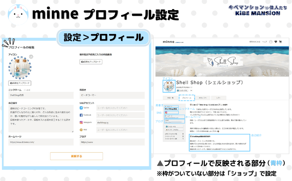
Task: Click the more options circle beside shop follow button
Action: pos(191,90)
